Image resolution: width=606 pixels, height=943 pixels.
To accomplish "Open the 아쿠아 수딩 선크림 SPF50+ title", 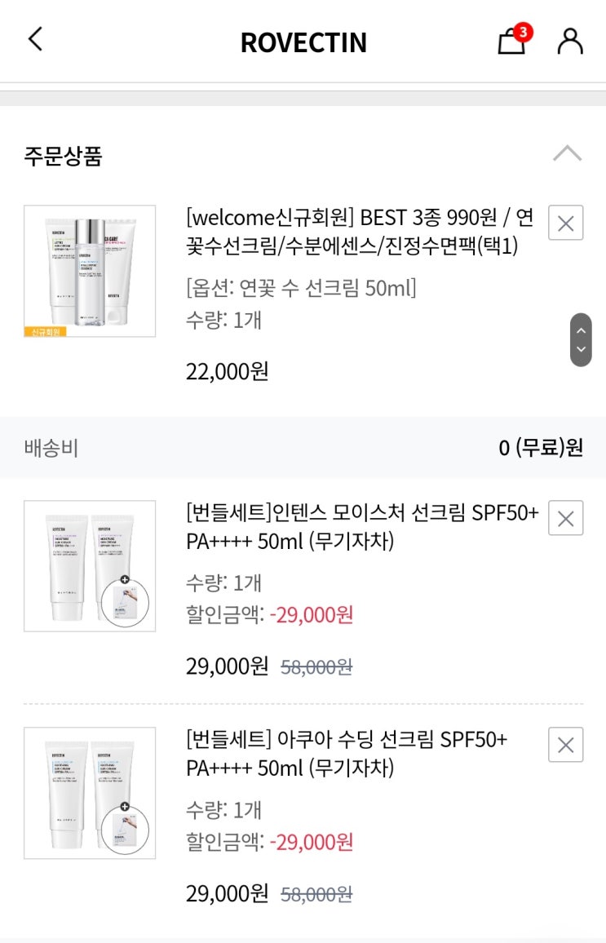I will pos(347,754).
